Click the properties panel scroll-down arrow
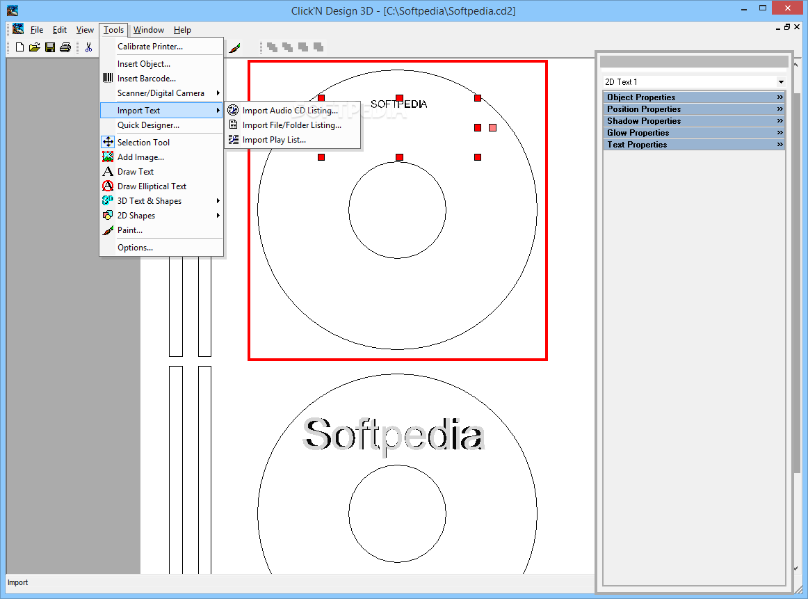Image resolution: width=808 pixels, height=599 pixels. [x=796, y=568]
